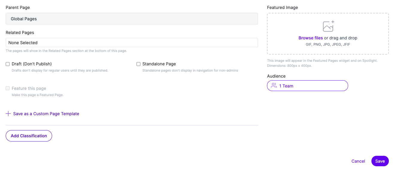Toggle the Feature this page checkbox
Viewport: 396px width, 174px height.
coord(8,88)
